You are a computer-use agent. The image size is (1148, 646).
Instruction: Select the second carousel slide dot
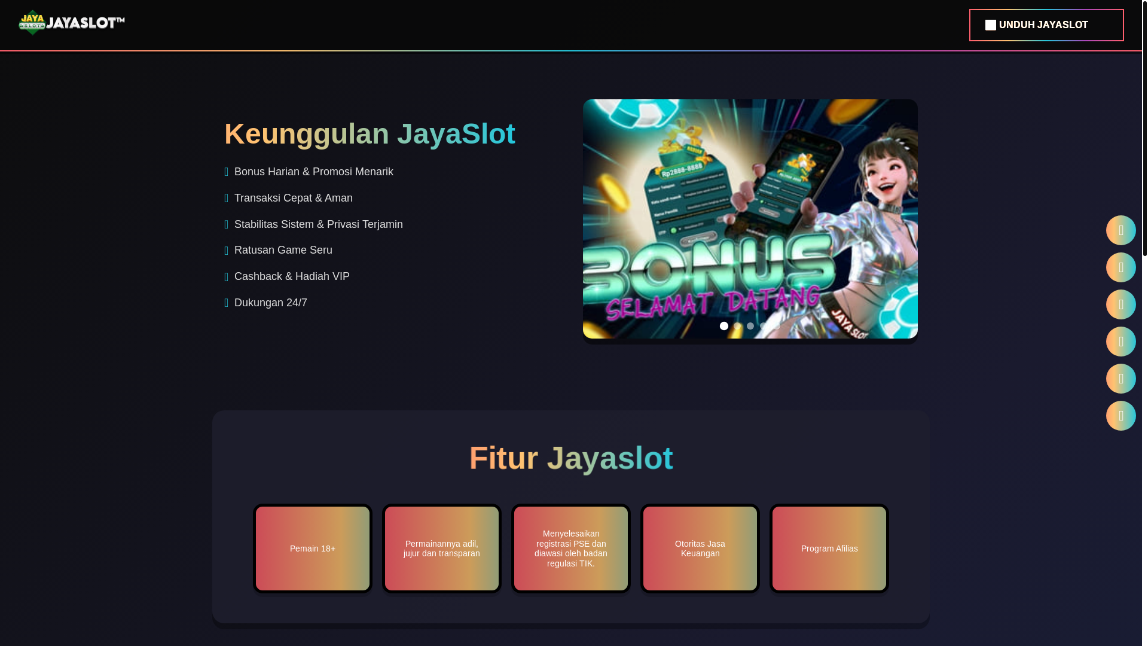737,326
